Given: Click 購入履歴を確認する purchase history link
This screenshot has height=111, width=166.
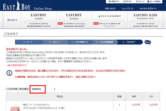Looking at the screenshot, I should point(16,65).
